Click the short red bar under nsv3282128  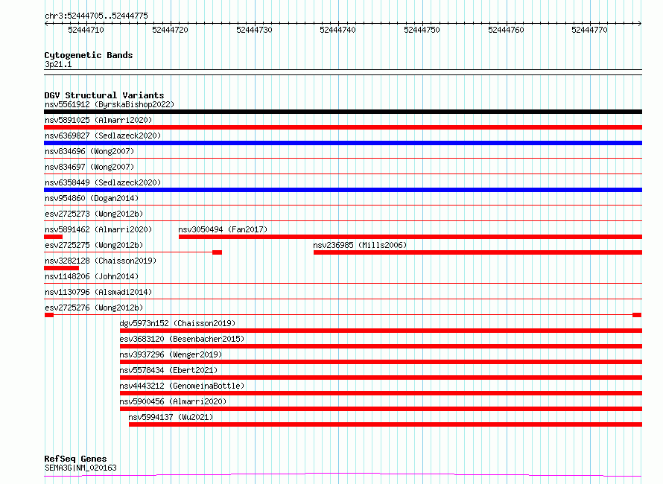click(61, 268)
